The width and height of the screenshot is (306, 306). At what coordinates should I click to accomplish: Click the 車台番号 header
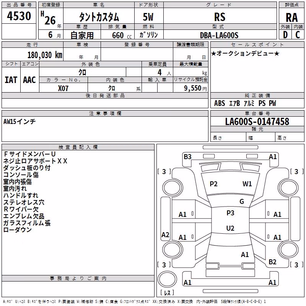257,113
